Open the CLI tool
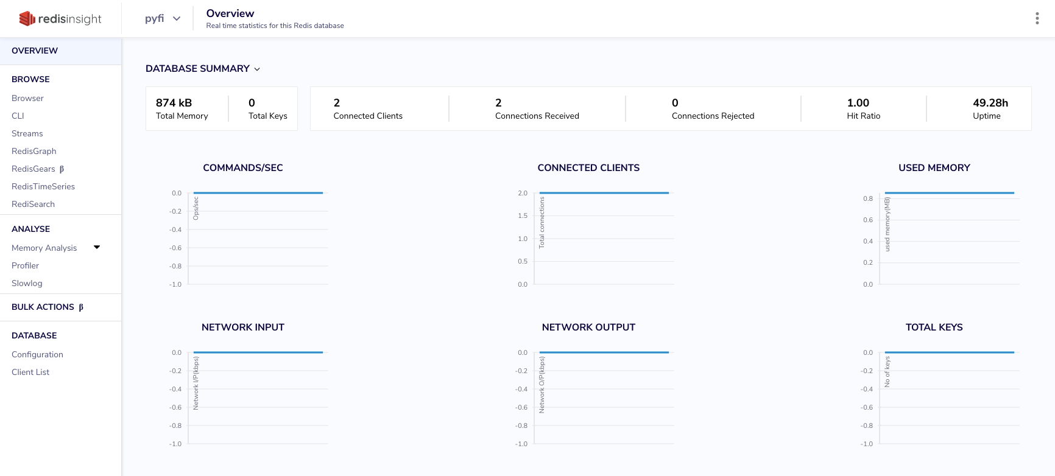 [18, 116]
